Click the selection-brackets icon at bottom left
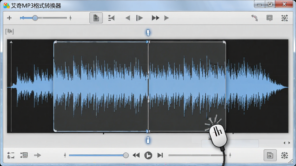 [x=11, y=155]
